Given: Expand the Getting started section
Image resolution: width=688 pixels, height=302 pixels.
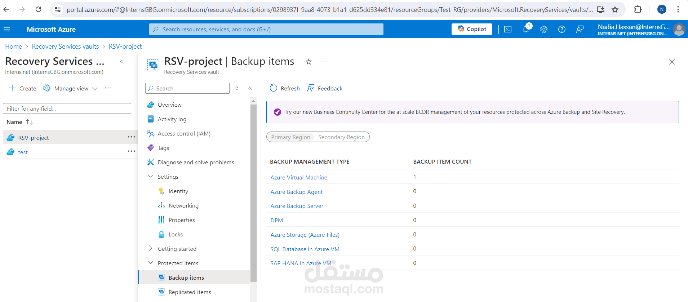Looking at the screenshot, I should (151, 249).
